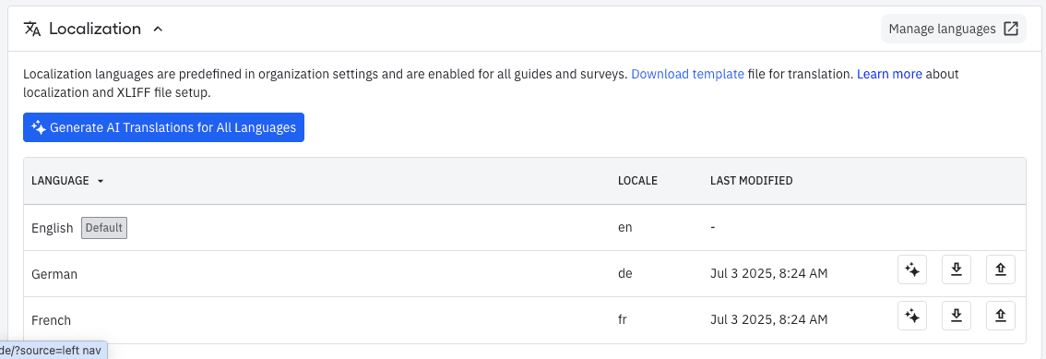
Task: Open Manage languages
Action: 954,29
